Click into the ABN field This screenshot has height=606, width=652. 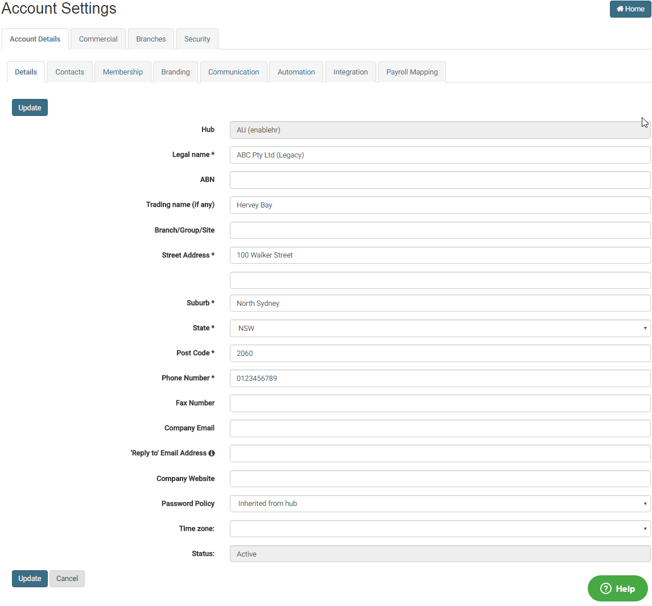(x=440, y=180)
